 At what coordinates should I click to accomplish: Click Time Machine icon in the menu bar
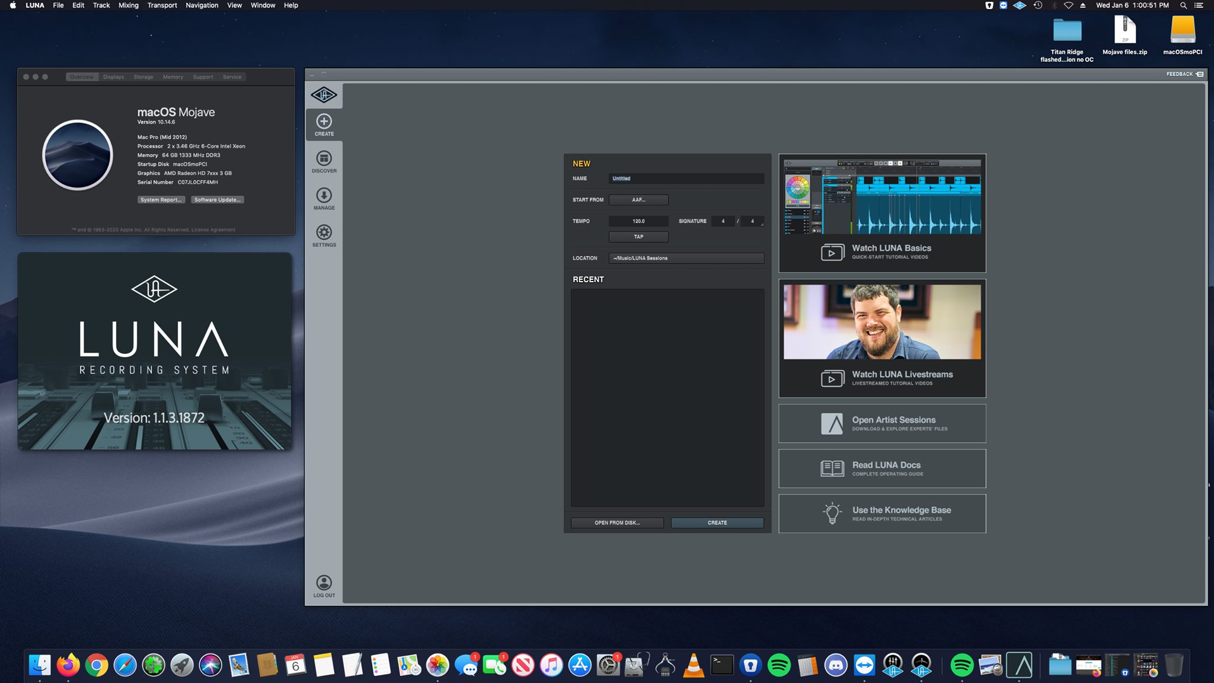(x=1038, y=5)
